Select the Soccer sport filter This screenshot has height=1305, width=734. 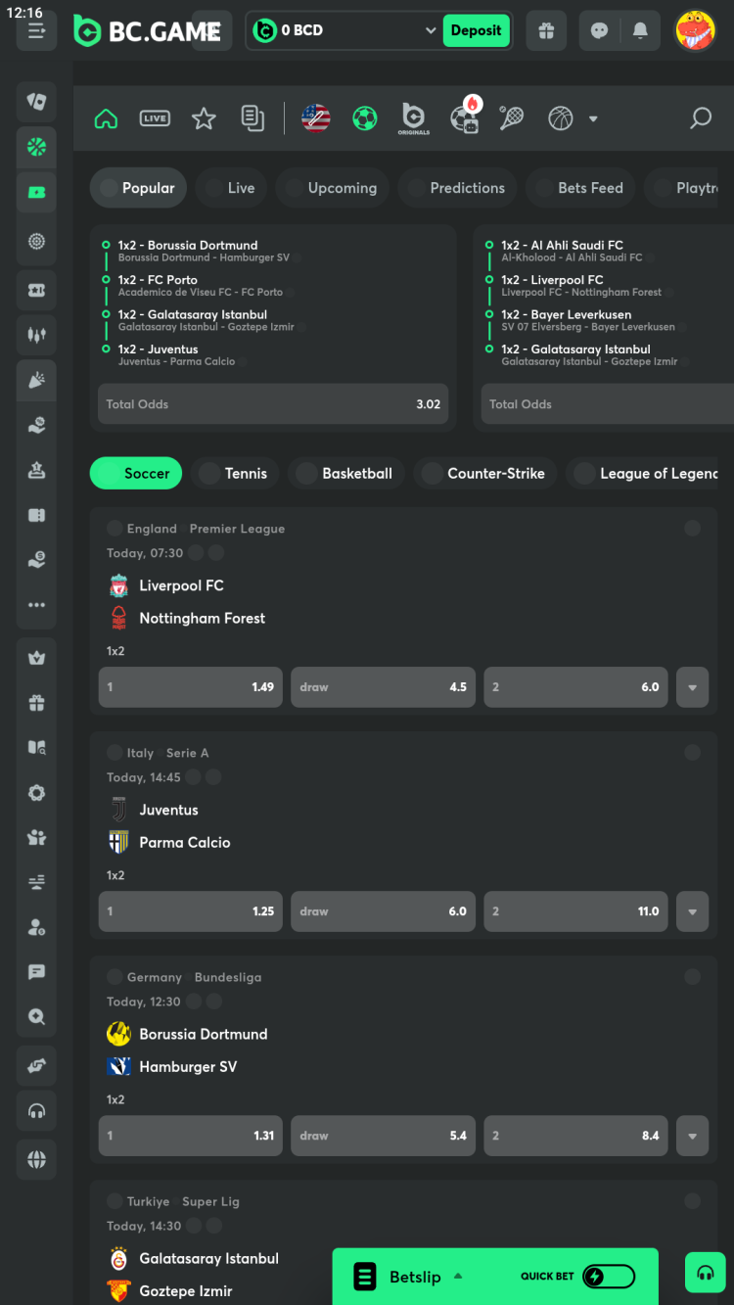tap(136, 473)
